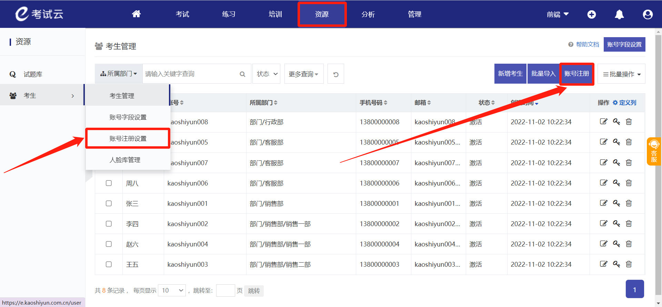Switch to the 分析 navigation tab
Image resolution: width=662 pixels, height=307 pixels.
click(x=368, y=14)
